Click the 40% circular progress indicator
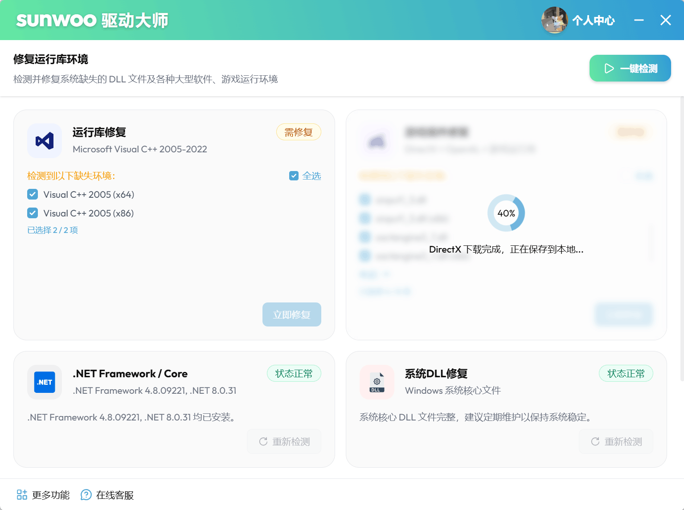Viewport: 684px width, 510px height. 506,213
